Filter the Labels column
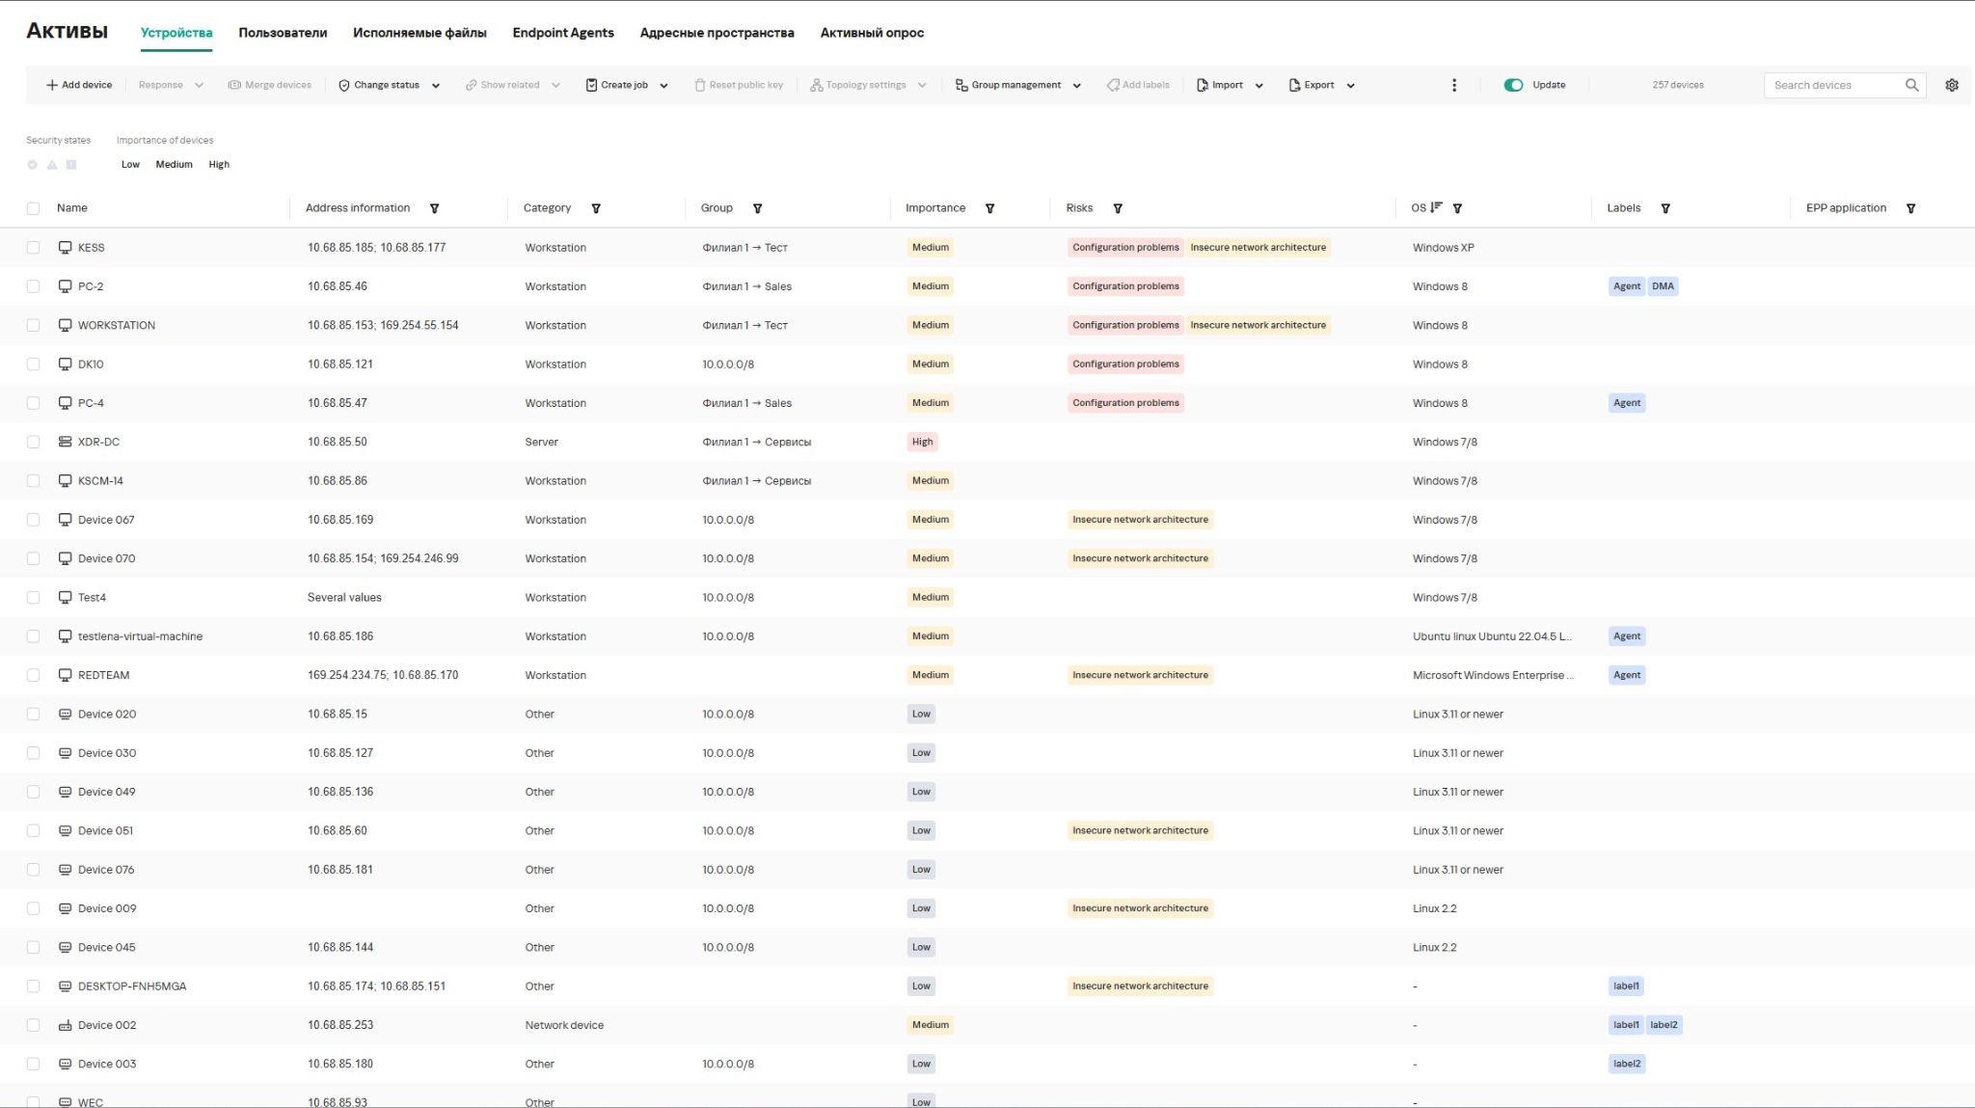 1665,208
